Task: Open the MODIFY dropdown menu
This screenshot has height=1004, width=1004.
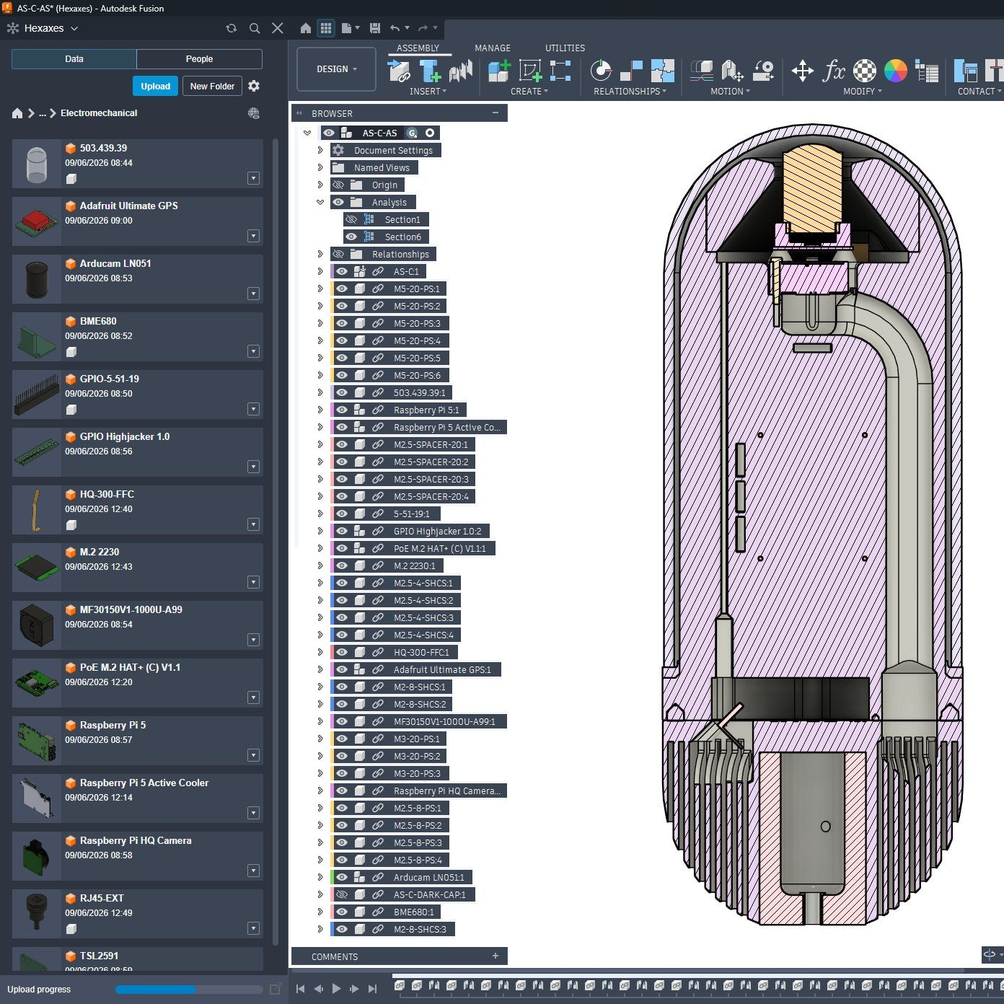Action: 862,92
